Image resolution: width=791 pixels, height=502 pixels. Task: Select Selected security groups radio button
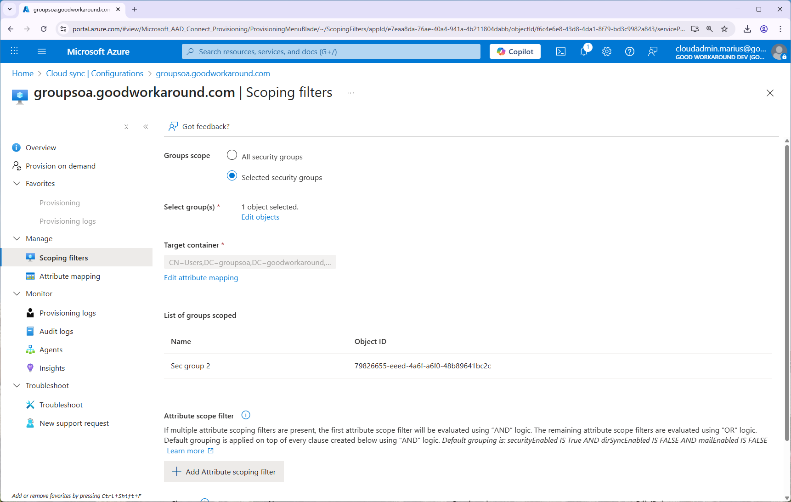tap(232, 176)
